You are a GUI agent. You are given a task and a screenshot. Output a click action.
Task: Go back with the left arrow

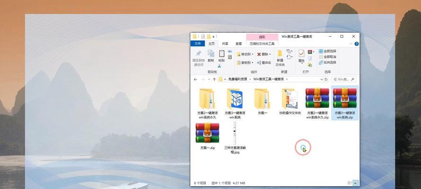click(x=195, y=79)
